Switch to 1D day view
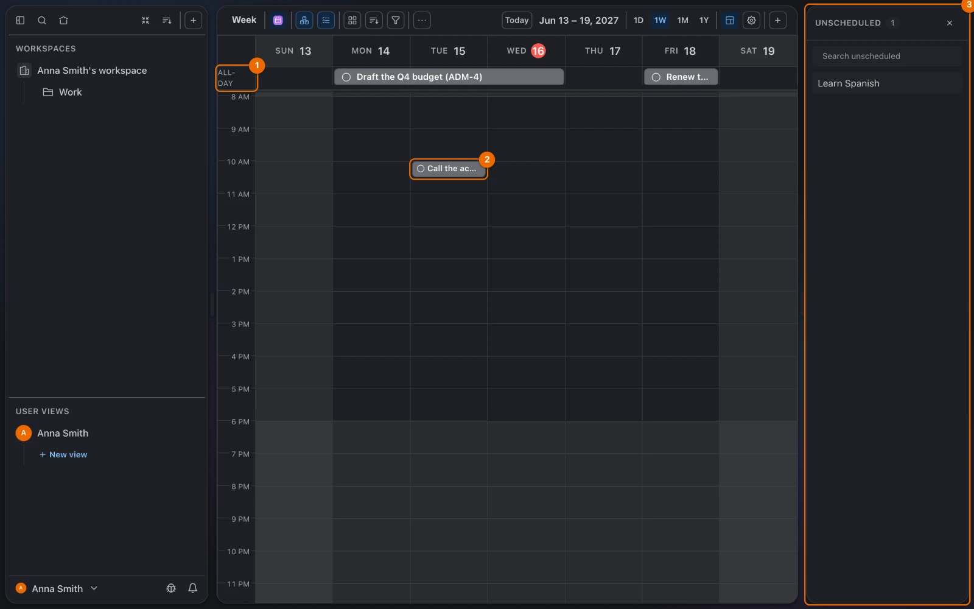This screenshot has height=609, width=974. point(639,20)
